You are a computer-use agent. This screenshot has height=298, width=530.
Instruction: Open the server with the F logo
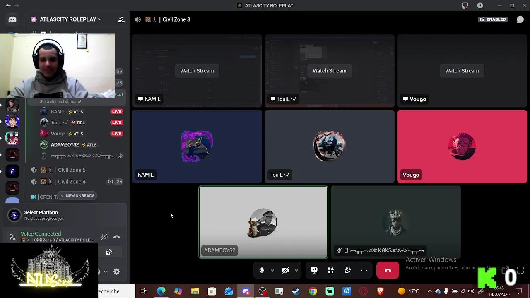[12, 171]
